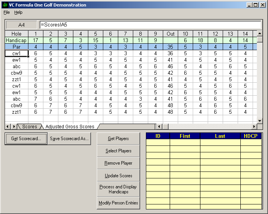Click the Modify Person Entries button

[118, 203]
